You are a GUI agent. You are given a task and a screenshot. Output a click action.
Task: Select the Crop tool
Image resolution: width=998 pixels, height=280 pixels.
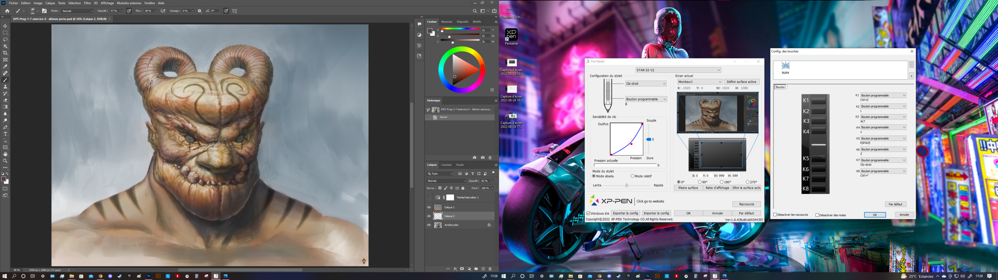5,53
